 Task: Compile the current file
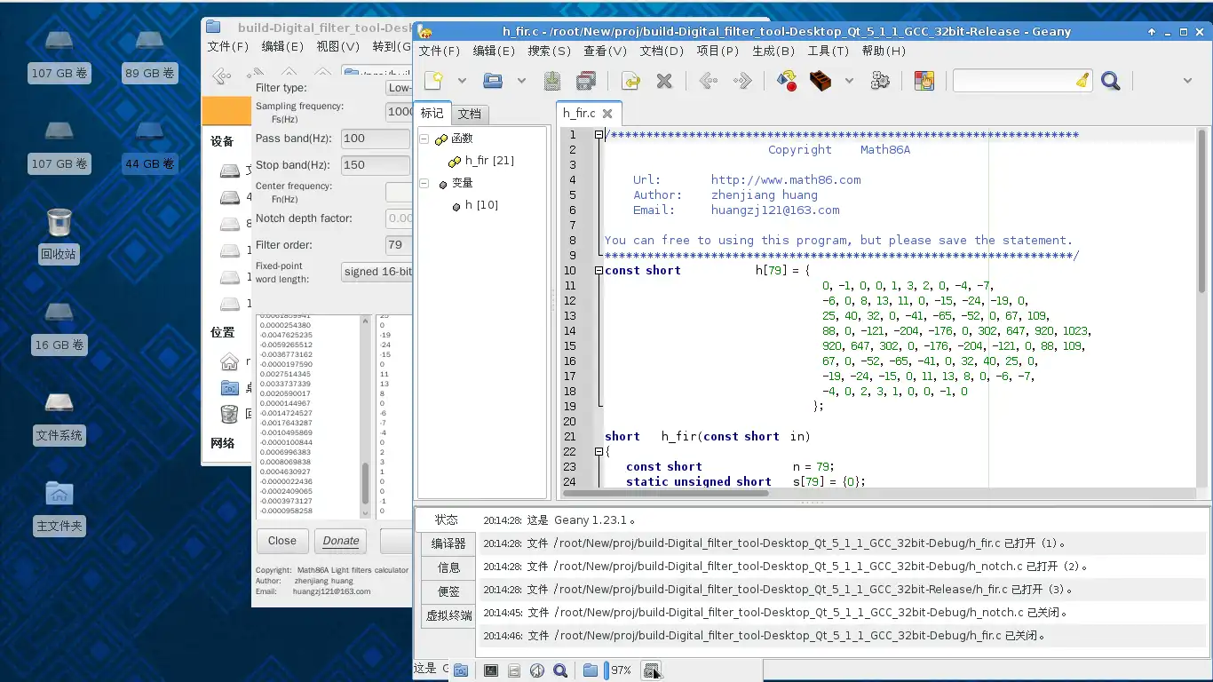tap(787, 81)
